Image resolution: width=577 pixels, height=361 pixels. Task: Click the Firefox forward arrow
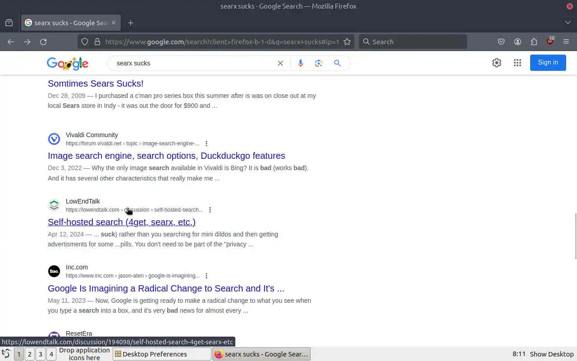click(x=27, y=42)
